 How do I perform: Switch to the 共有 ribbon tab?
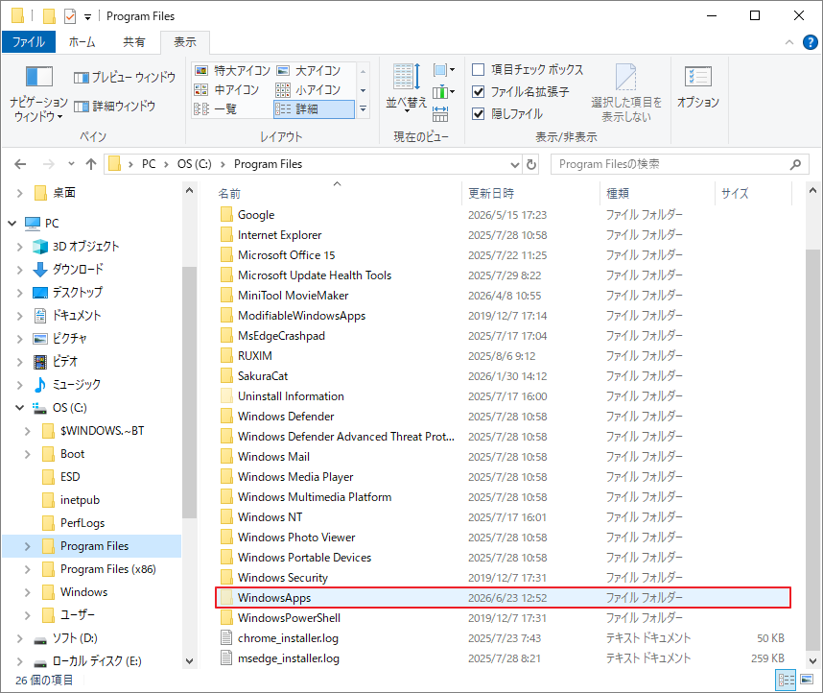tap(134, 42)
